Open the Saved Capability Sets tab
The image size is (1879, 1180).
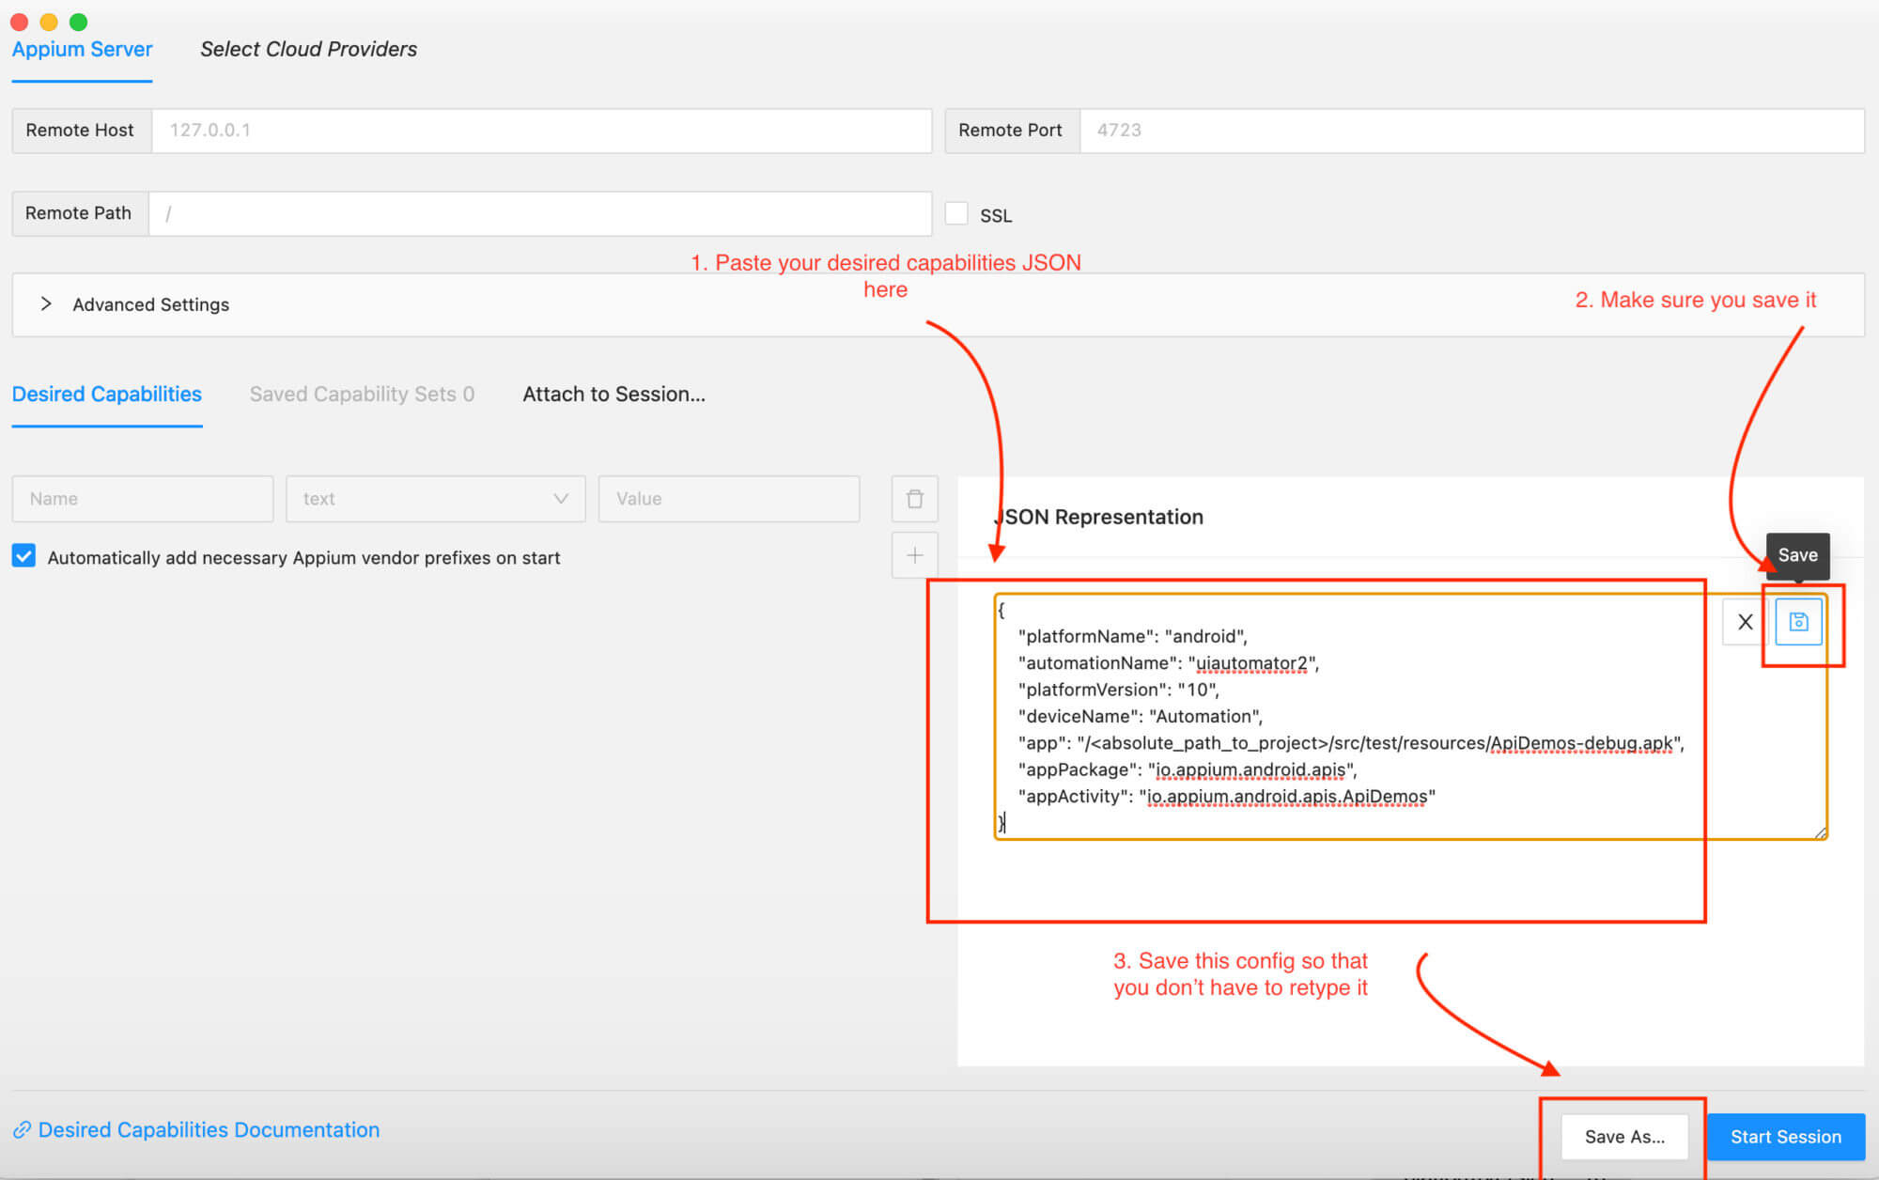click(x=362, y=394)
